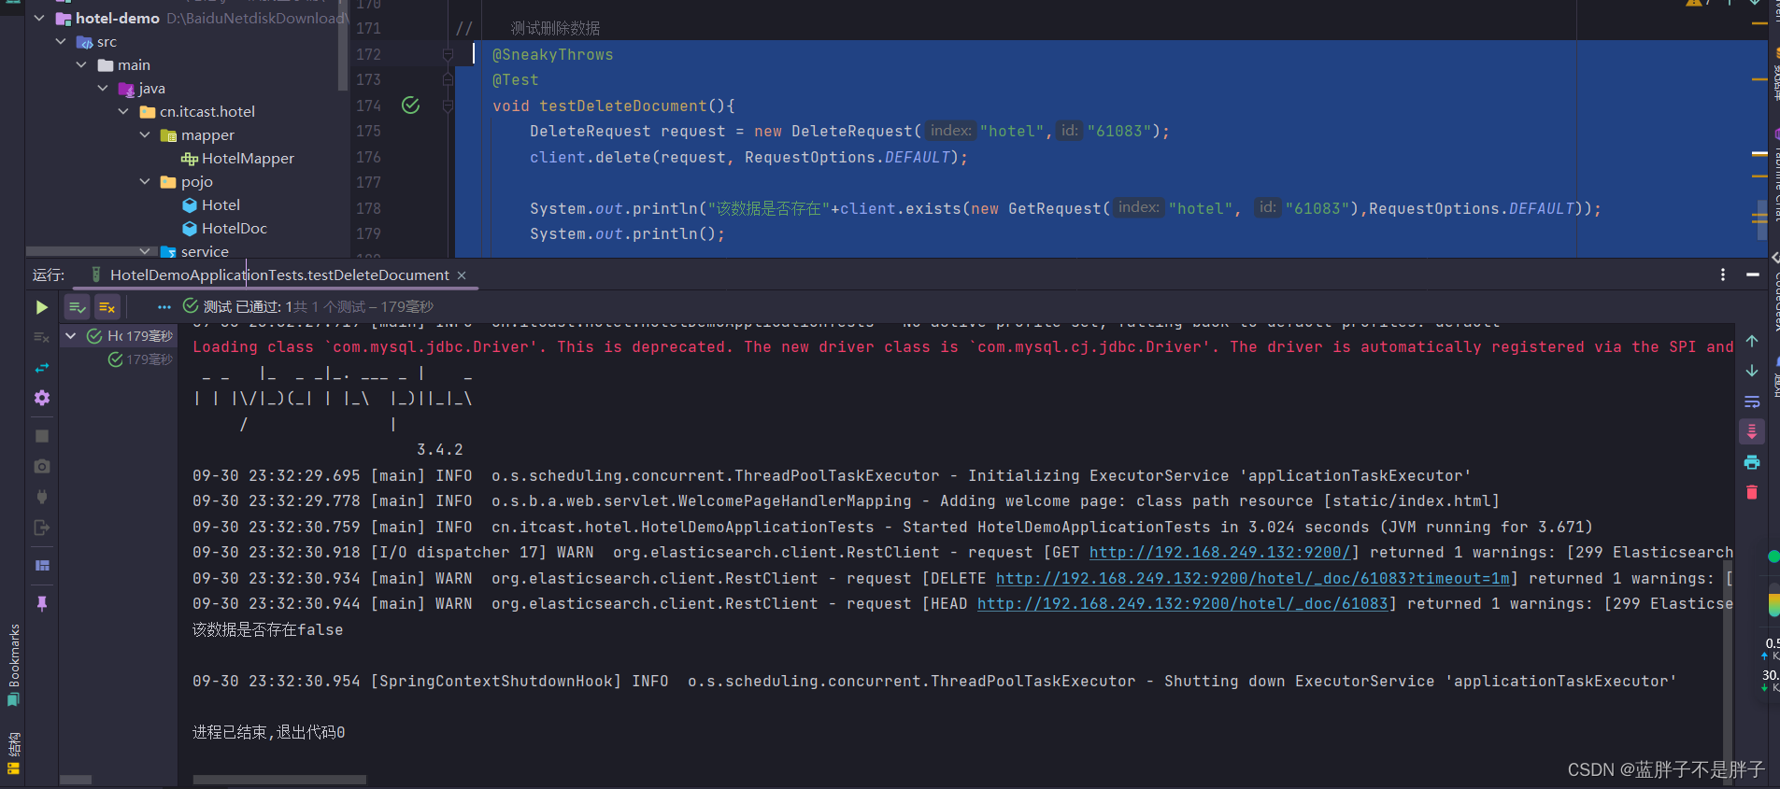Open the DELETE hotel/_doc/61083?timeout=1m link
Screen dimensions: 1780x789
click(x=1252, y=578)
